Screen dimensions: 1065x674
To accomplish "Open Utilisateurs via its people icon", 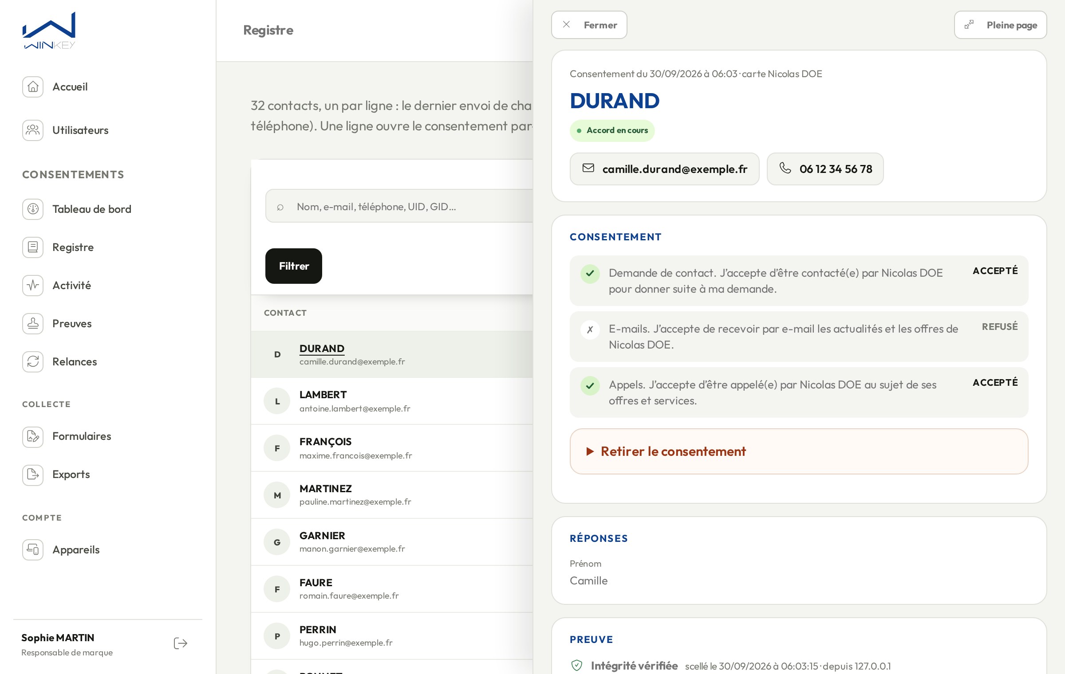I will click(x=33, y=130).
